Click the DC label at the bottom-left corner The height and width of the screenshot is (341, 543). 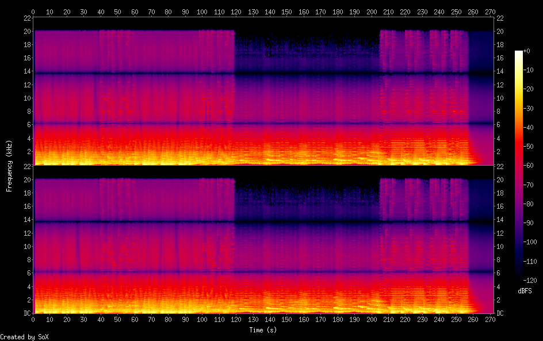pyautogui.click(x=26, y=313)
